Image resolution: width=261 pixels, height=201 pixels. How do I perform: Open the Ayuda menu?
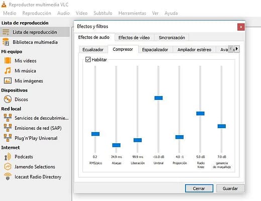click(x=171, y=13)
